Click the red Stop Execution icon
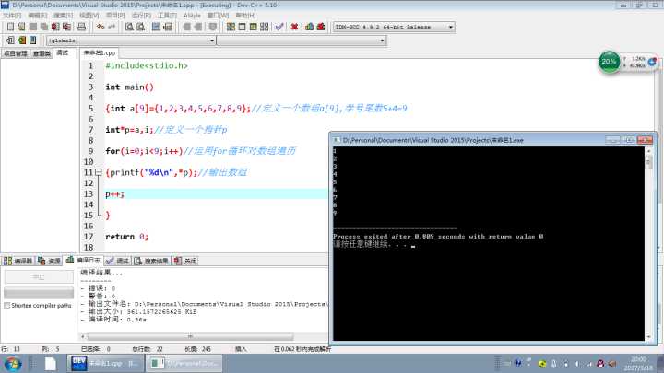The image size is (664, 373). tap(294, 27)
